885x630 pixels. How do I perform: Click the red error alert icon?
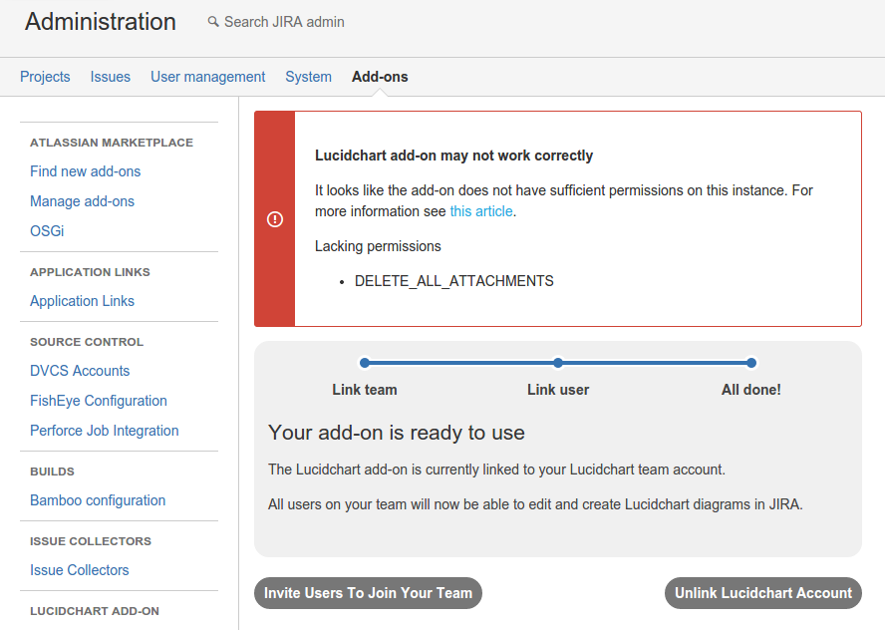(x=275, y=219)
